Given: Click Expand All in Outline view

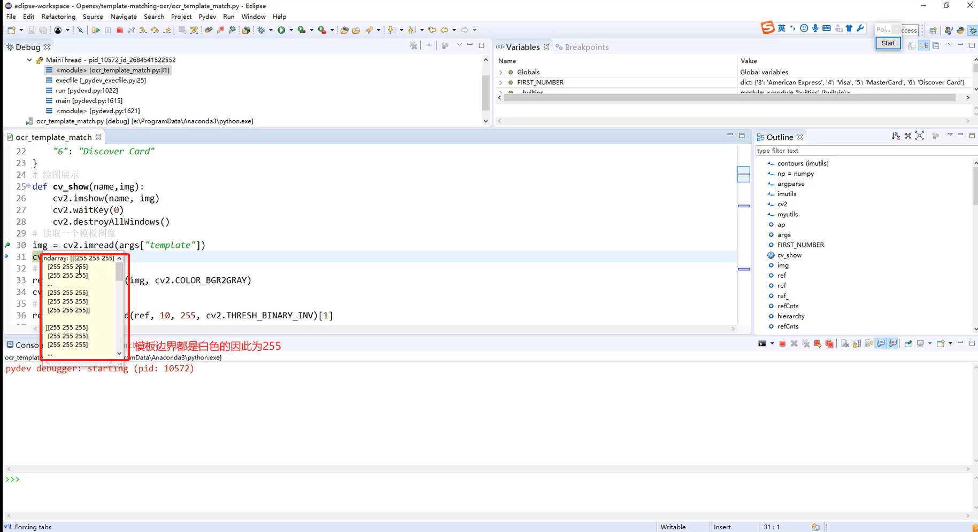Looking at the screenshot, I should 920,136.
